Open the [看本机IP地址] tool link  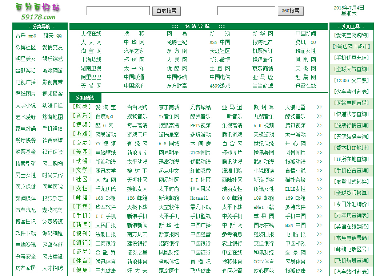(x=352, y=148)
